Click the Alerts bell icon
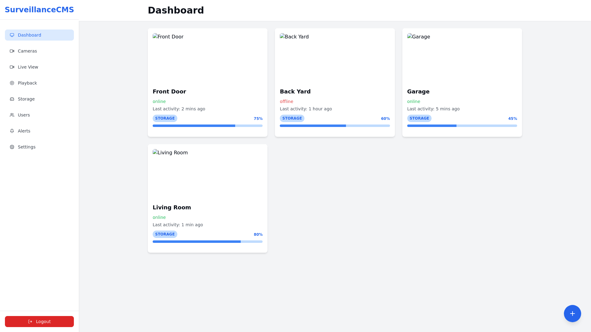The width and height of the screenshot is (591, 332). (x=12, y=131)
